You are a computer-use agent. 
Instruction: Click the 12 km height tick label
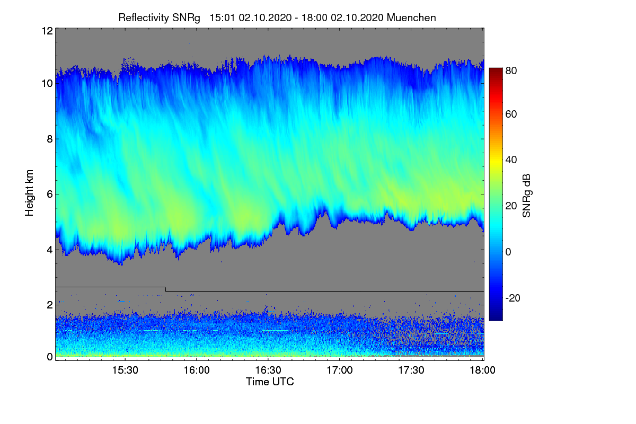point(47,31)
